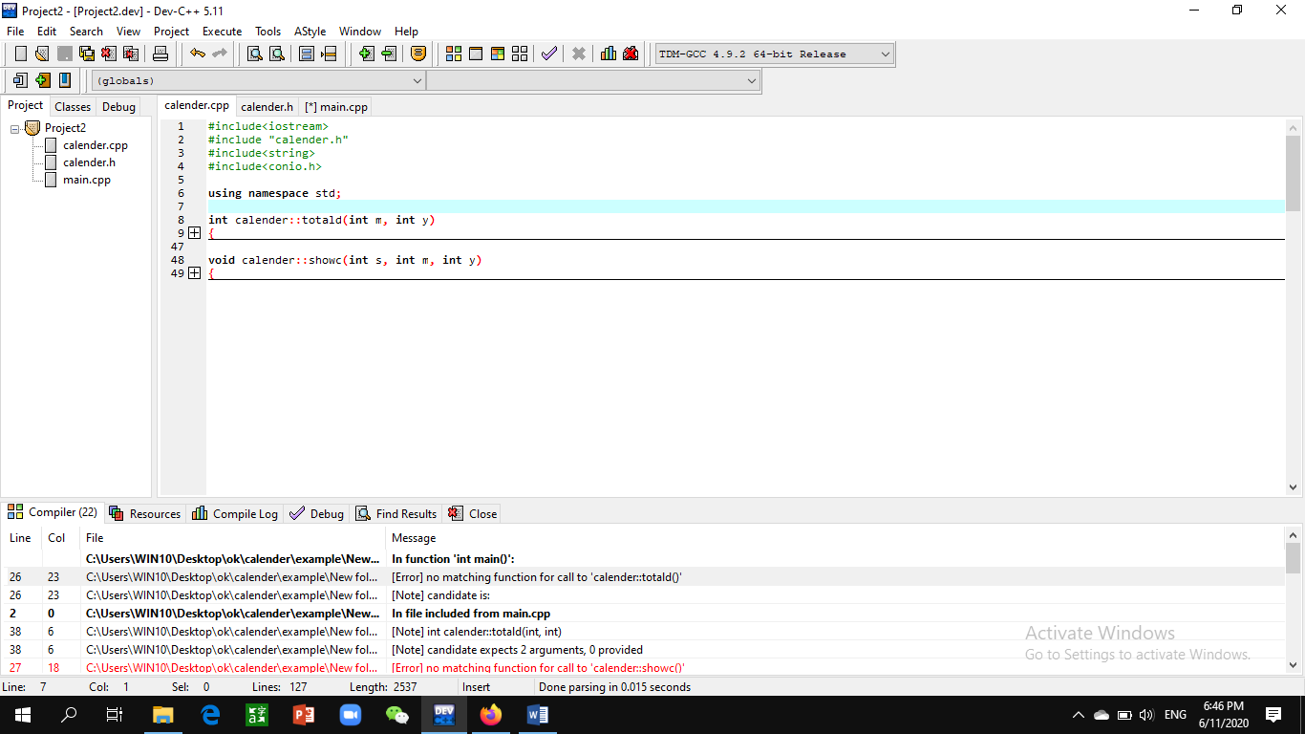This screenshot has width=1305, height=734.
Task: Open the Replace dialog icon
Action: (275, 54)
